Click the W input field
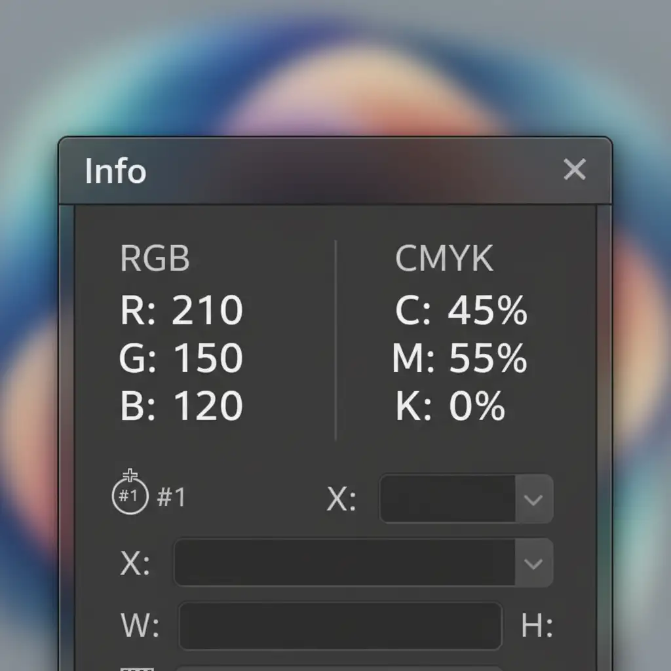This screenshot has width=671, height=671. point(340,626)
